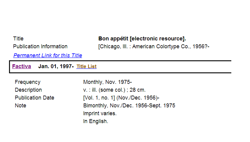This screenshot has height=142, width=250.
Task: Click the Title field label
Action: pyautogui.click(x=18, y=39)
